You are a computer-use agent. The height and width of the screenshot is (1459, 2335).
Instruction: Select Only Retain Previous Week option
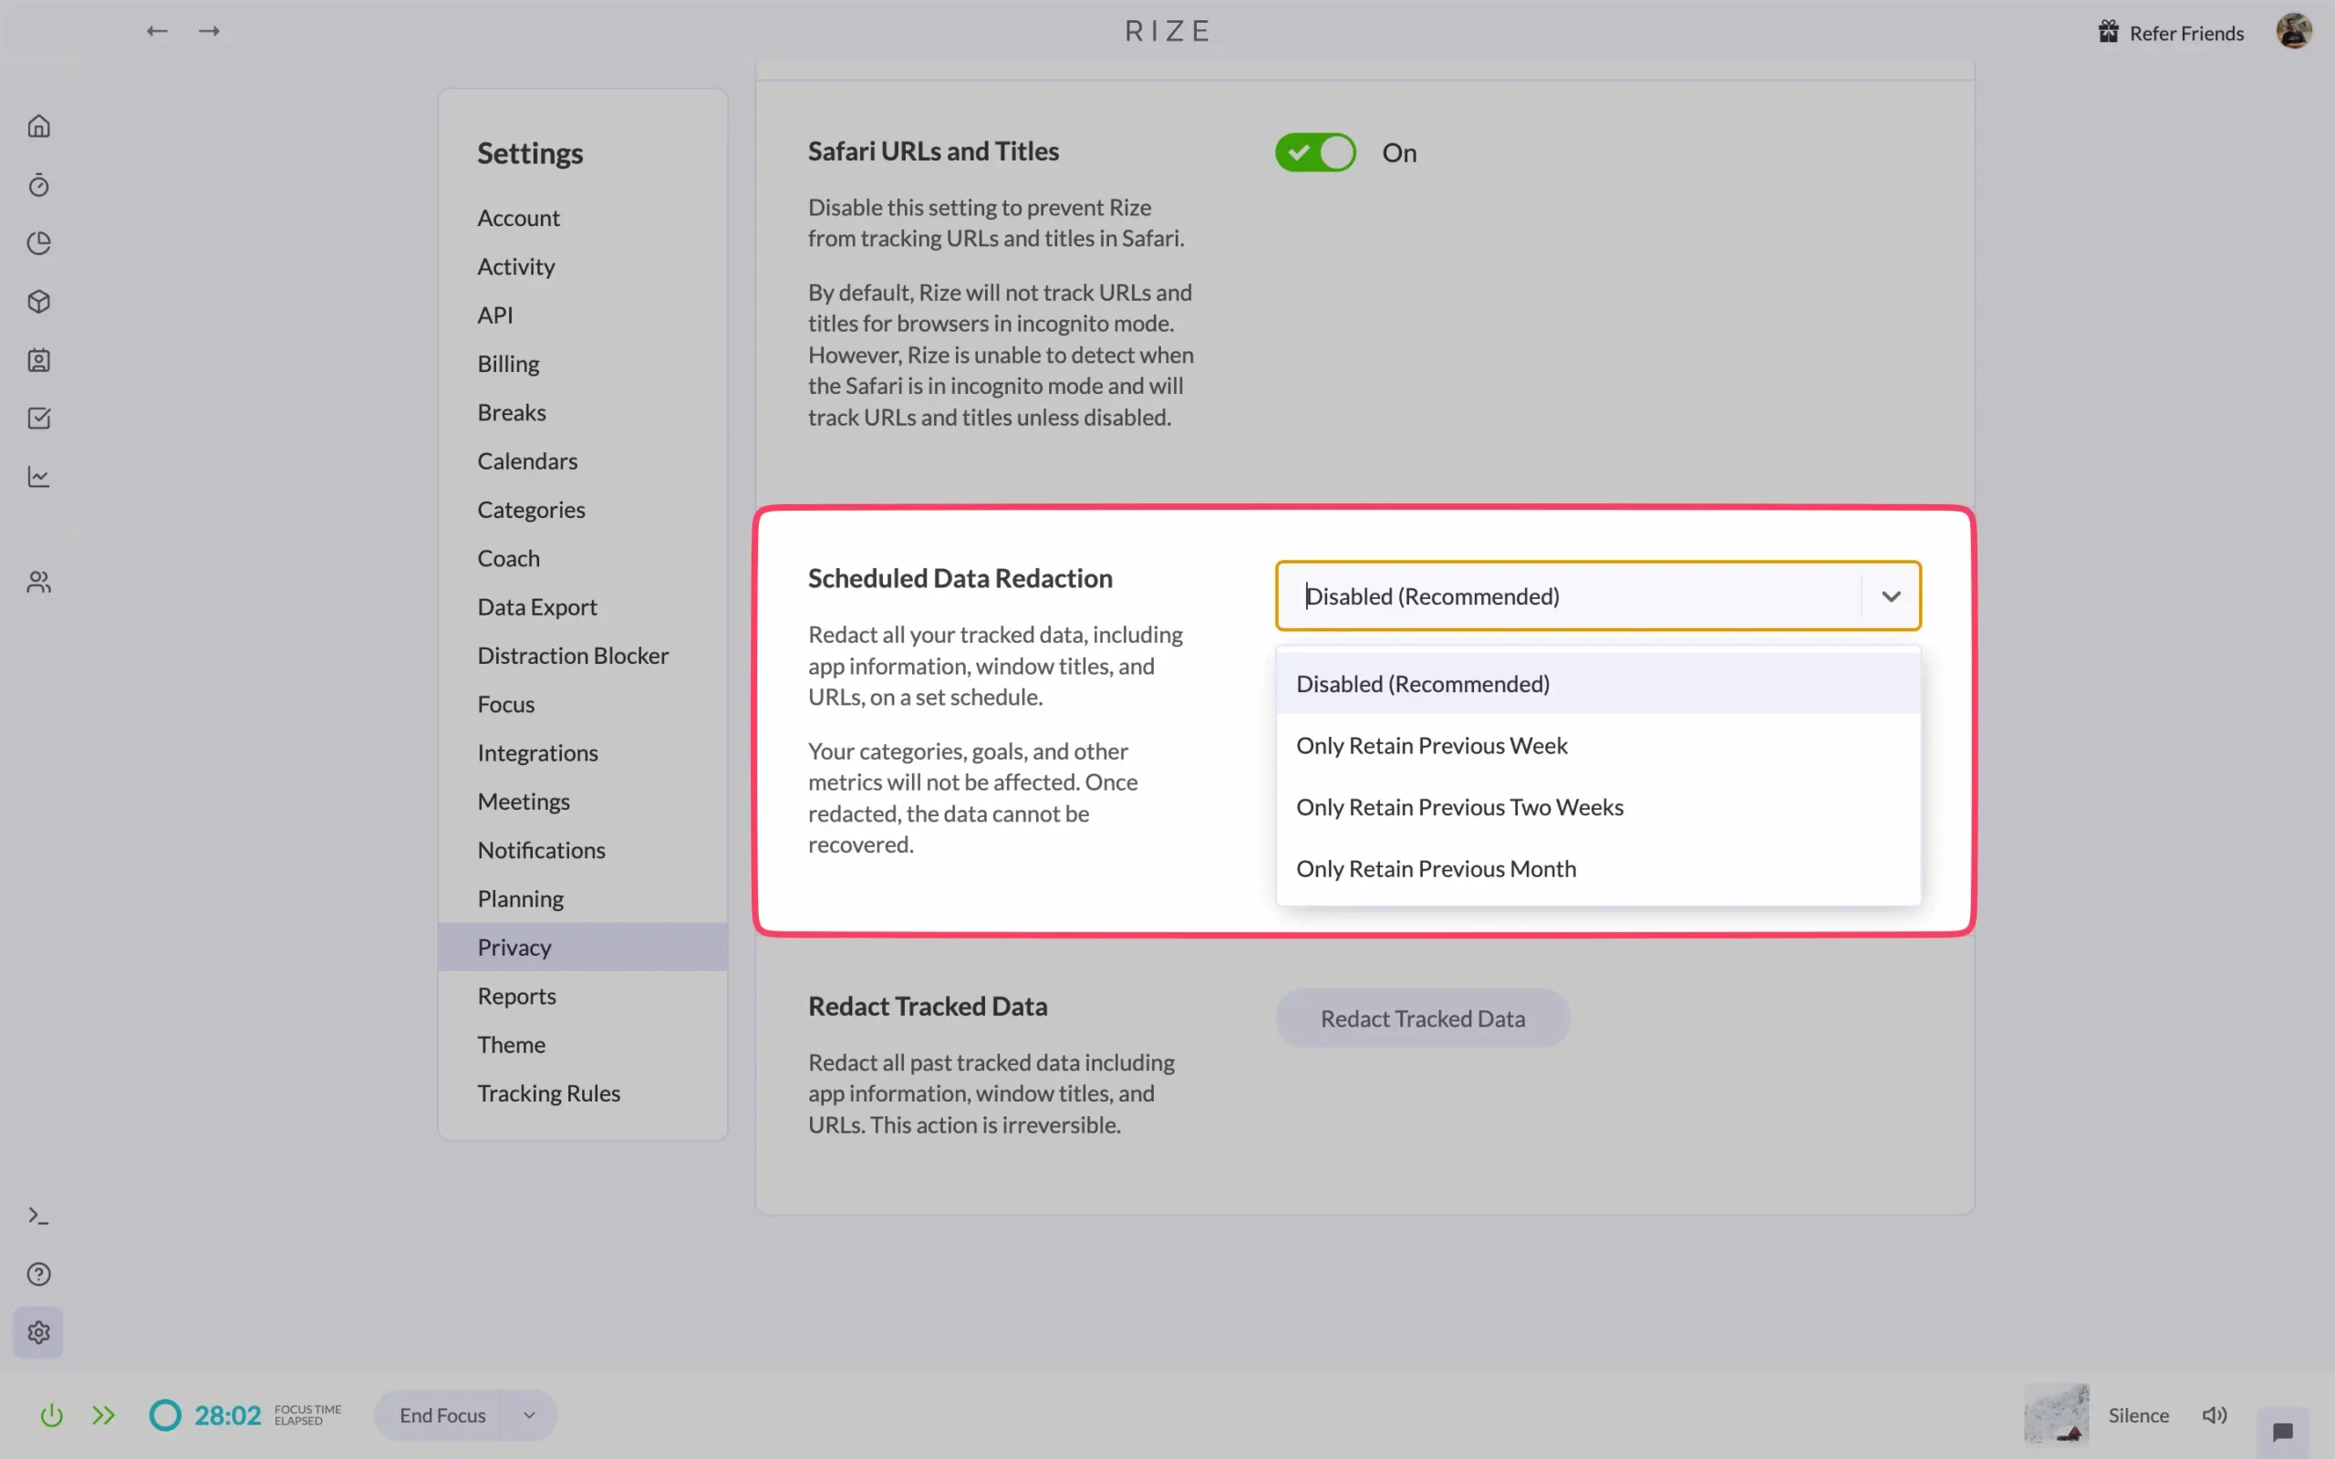1598,746
